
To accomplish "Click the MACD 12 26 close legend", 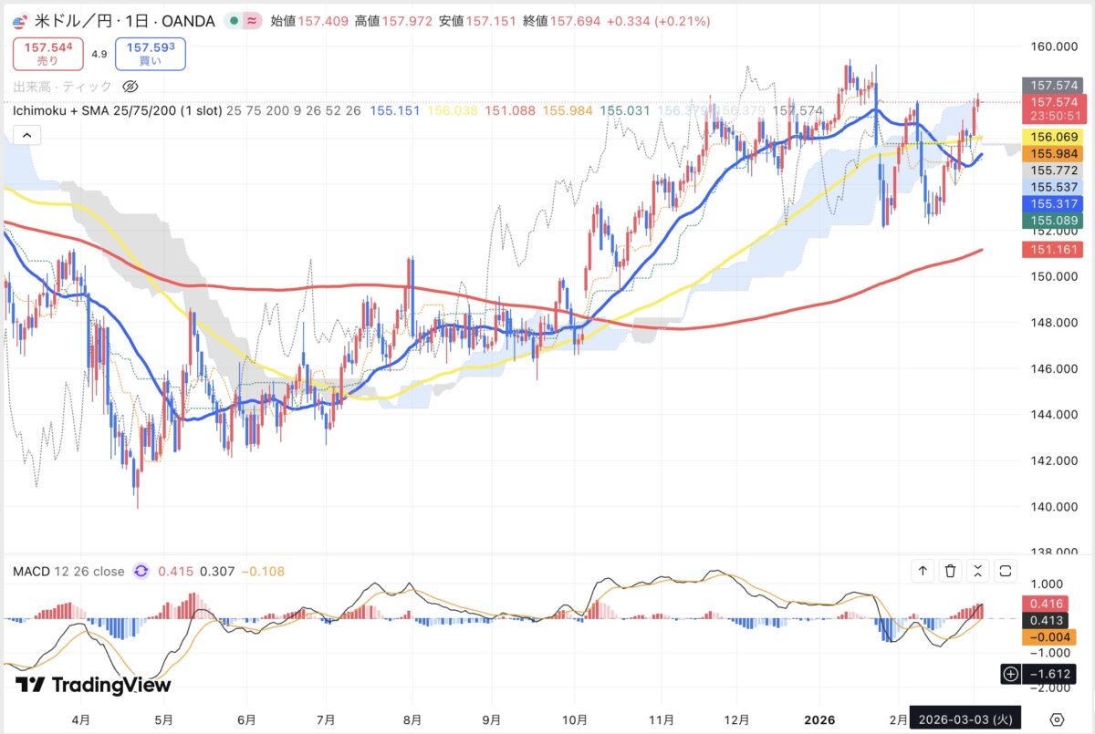I will pos(68,572).
